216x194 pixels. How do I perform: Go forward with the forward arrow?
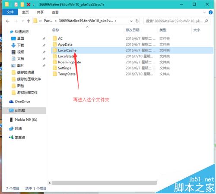point(16,21)
